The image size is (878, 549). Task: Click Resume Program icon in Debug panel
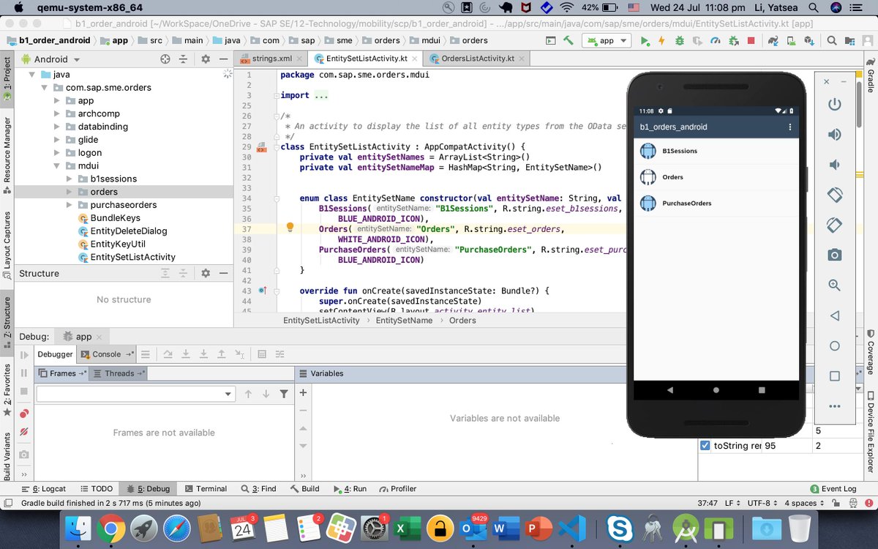tap(24, 355)
